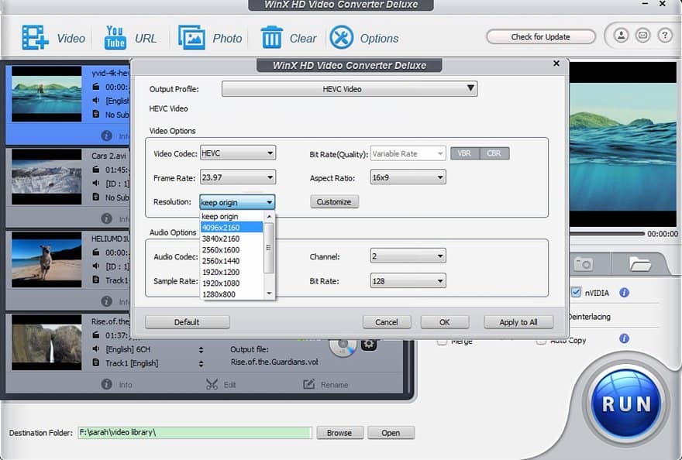Select the VBR bit rate toggle
682x460 pixels.
pyautogui.click(x=464, y=153)
